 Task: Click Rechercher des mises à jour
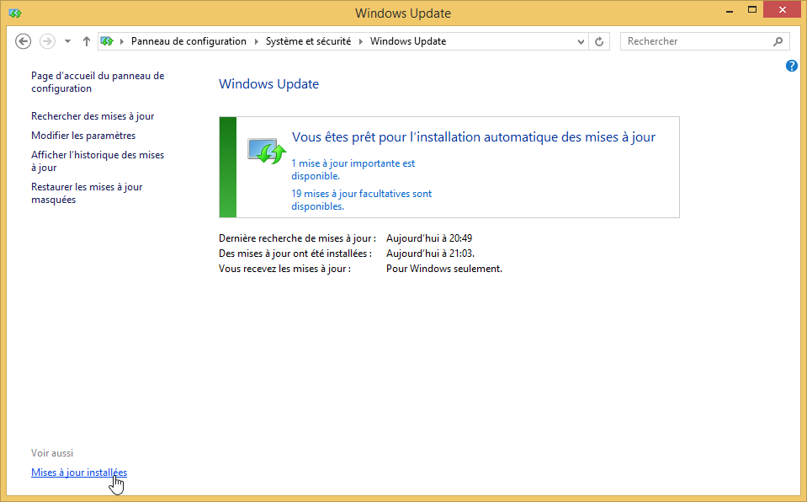93,116
